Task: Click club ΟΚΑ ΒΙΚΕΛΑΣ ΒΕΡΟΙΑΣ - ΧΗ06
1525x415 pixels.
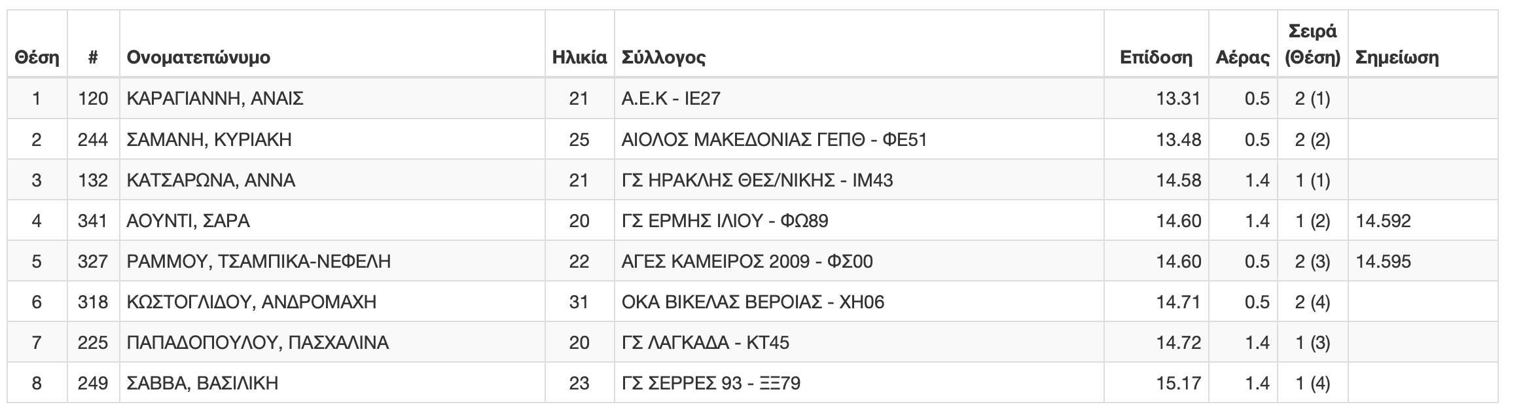Action: coord(753,302)
